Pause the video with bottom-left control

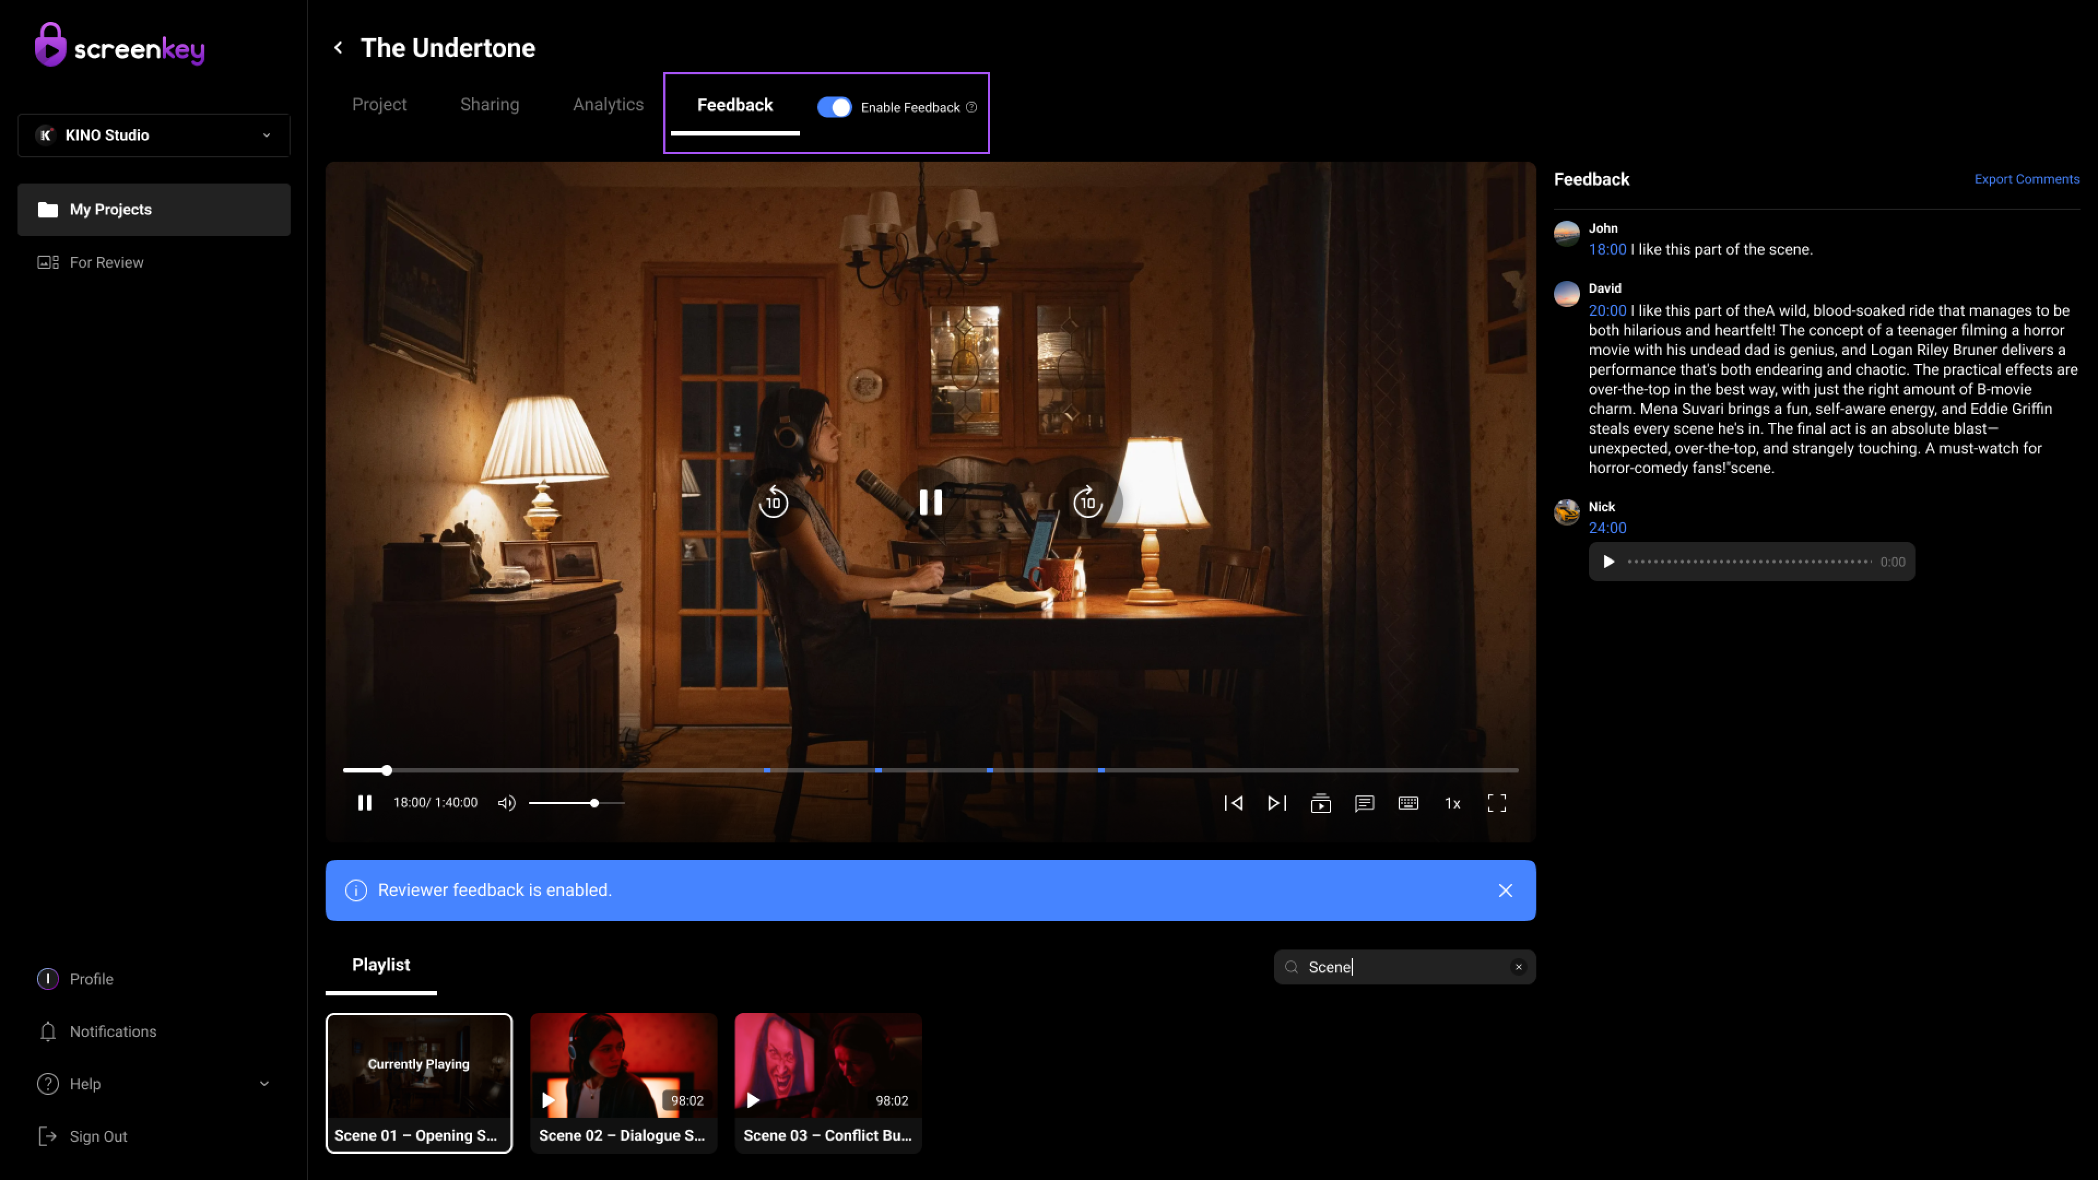pos(364,803)
